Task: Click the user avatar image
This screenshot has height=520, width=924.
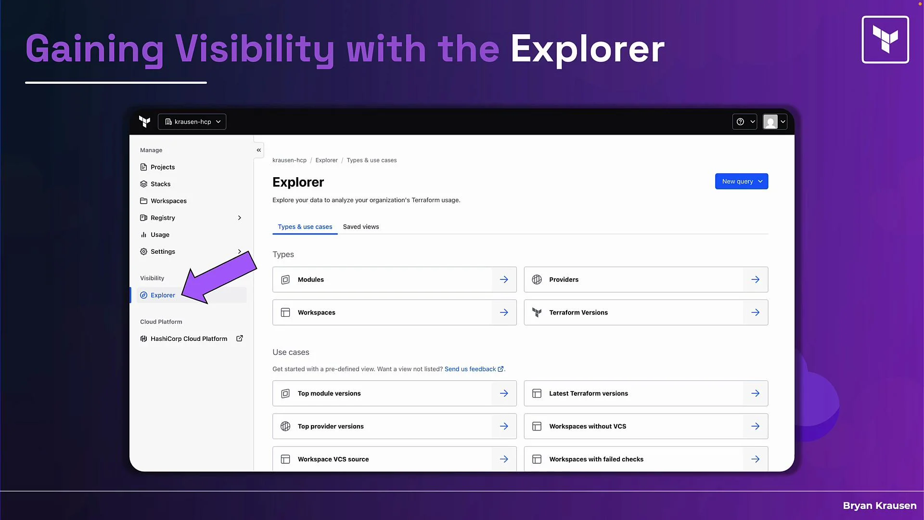Action: 770,122
